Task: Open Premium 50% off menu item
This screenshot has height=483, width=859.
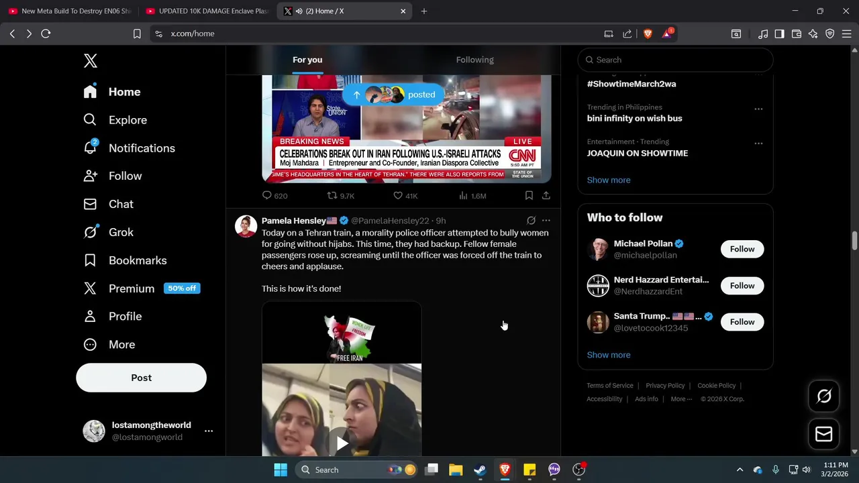Action: pyautogui.click(x=141, y=288)
